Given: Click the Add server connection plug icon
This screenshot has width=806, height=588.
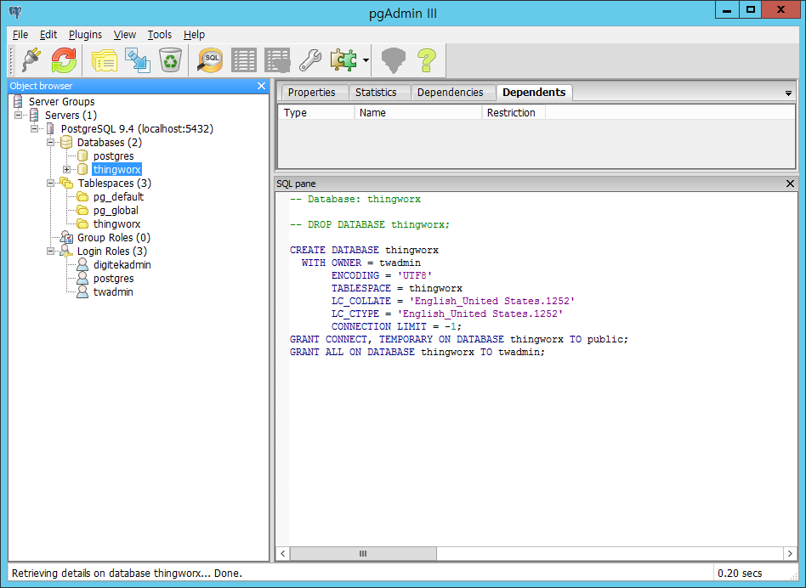Looking at the screenshot, I should click(x=31, y=60).
